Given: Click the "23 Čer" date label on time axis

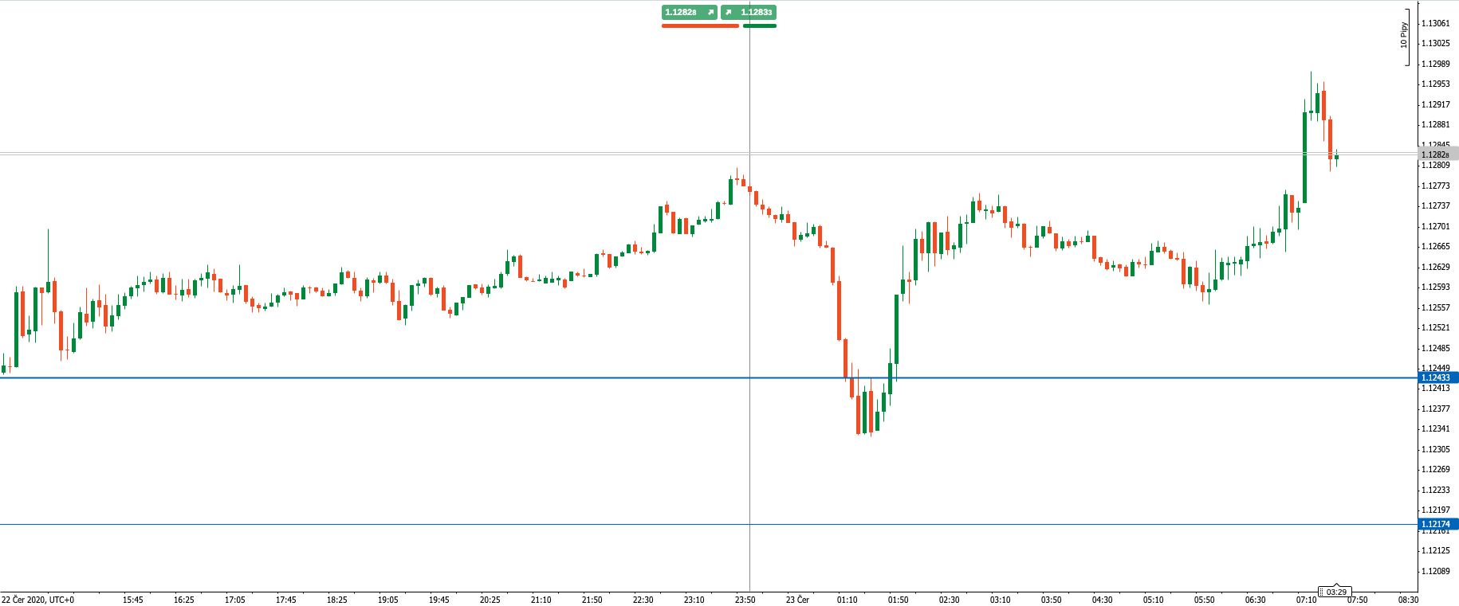Looking at the screenshot, I should pos(797,600).
